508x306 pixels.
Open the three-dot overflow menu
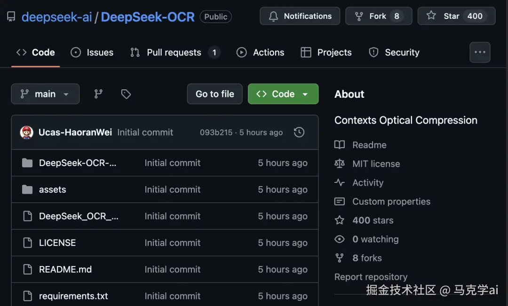click(480, 52)
